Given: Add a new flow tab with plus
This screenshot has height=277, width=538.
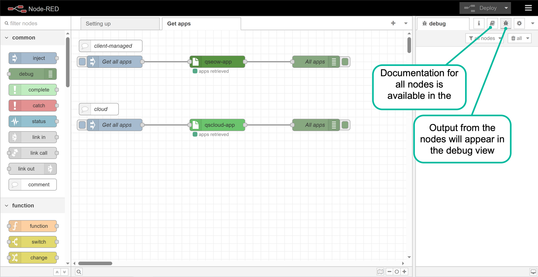Looking at the screenshot, I should (x=393, y=23).
